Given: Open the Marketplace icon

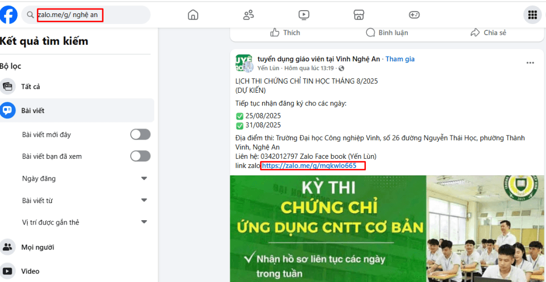Looking at the screenshot, I should click(x=359, y=15).
